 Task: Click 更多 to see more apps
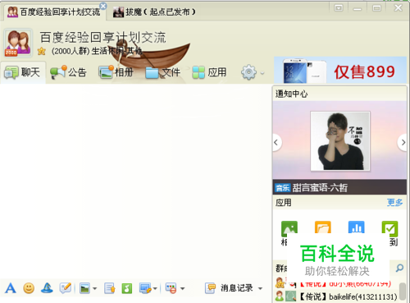(x=394, y=203)
